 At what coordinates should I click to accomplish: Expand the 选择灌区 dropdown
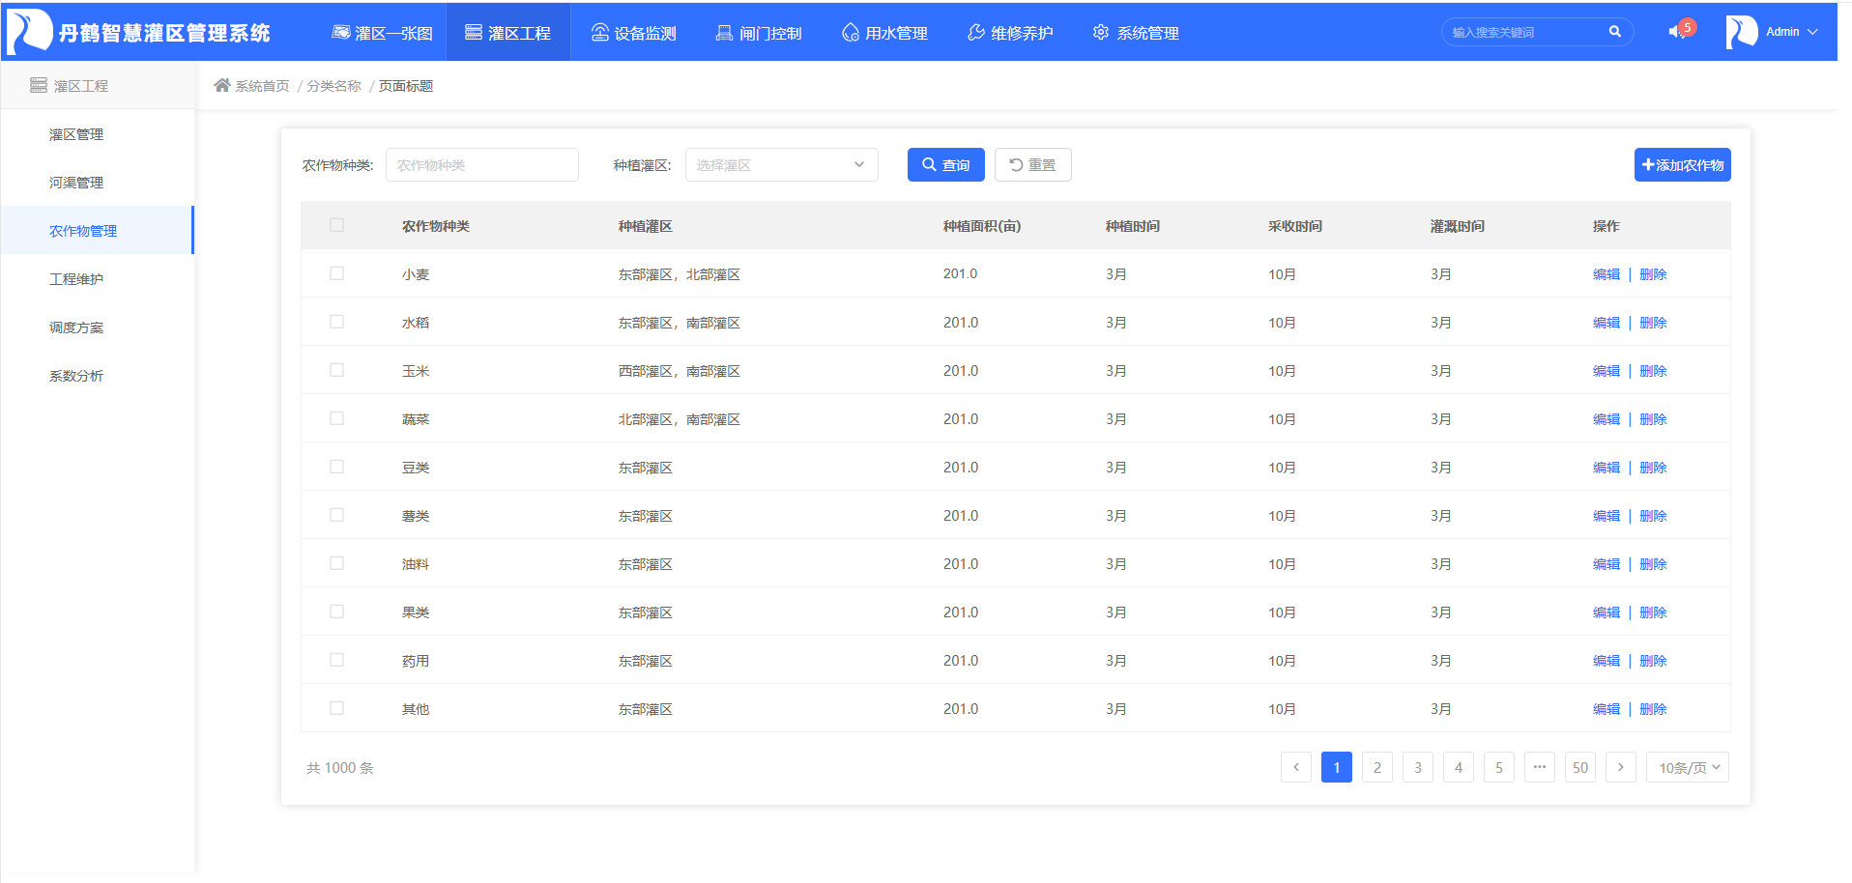pos(781,164)
